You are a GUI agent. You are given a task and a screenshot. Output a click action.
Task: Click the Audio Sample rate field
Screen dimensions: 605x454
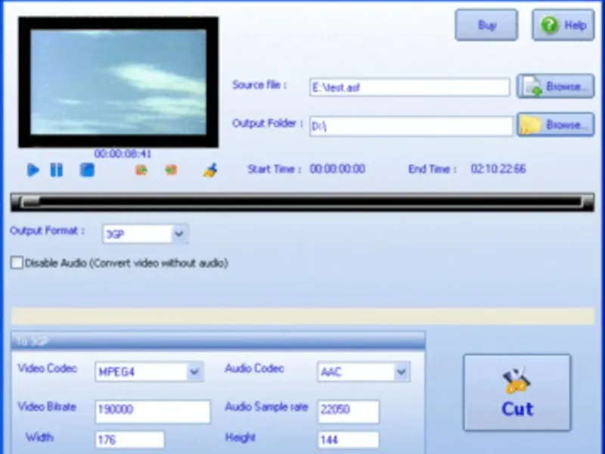[x=349, y=411]
